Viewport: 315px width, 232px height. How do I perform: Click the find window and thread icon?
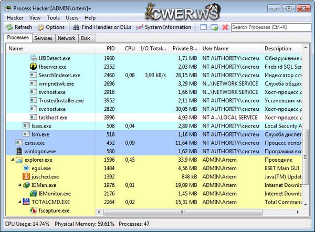pos(214,27)
